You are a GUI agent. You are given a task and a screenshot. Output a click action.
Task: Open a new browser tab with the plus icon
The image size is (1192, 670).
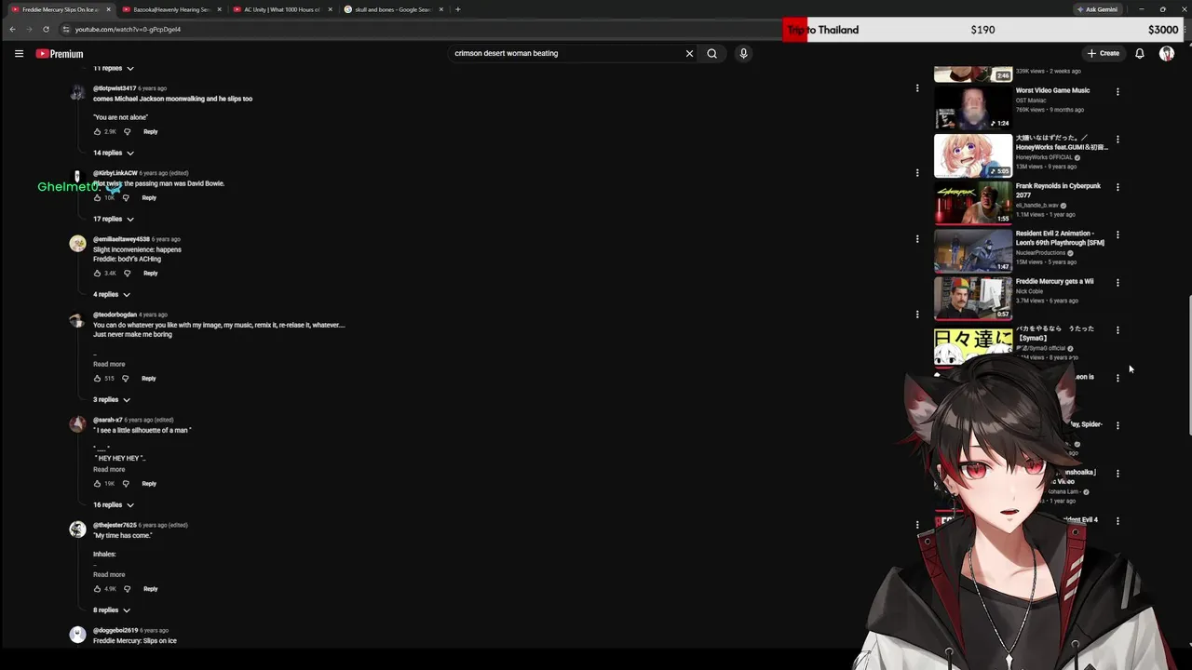click(x=457, y=9)
